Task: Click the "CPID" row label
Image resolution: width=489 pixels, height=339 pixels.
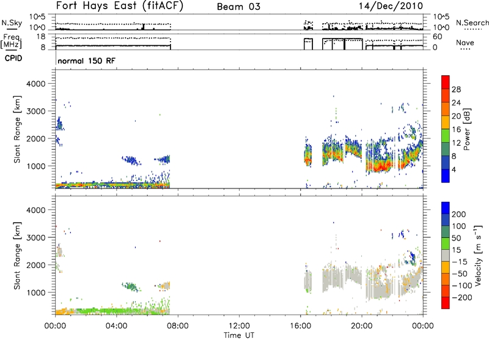Action: tap(13, 58)
